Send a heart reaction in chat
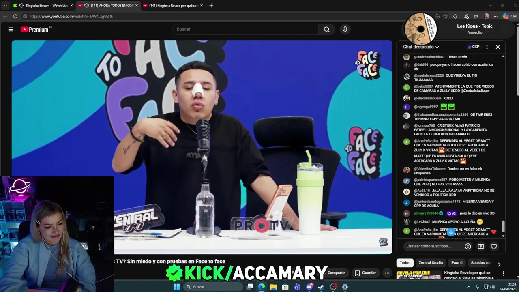Image resolution: width=519 pixels, height=292 pixels. coord(494,246)
